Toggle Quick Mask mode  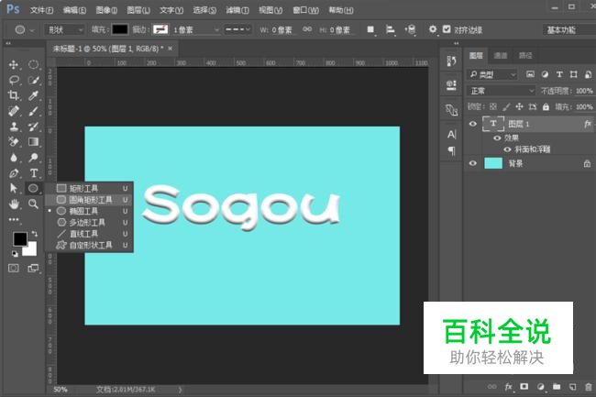point(14,269)
